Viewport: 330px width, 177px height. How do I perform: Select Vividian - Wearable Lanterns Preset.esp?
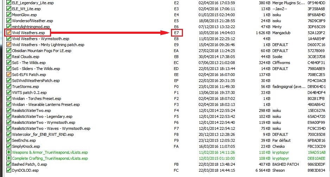coord(46,105)
